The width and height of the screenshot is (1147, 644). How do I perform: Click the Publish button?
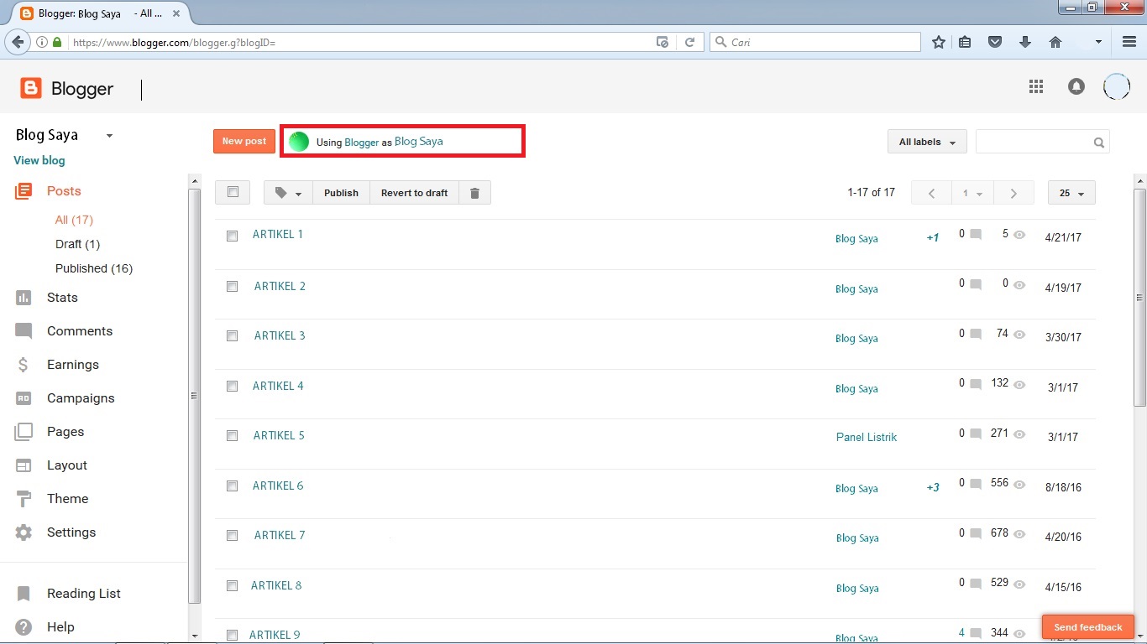click(x=341, y=193)
